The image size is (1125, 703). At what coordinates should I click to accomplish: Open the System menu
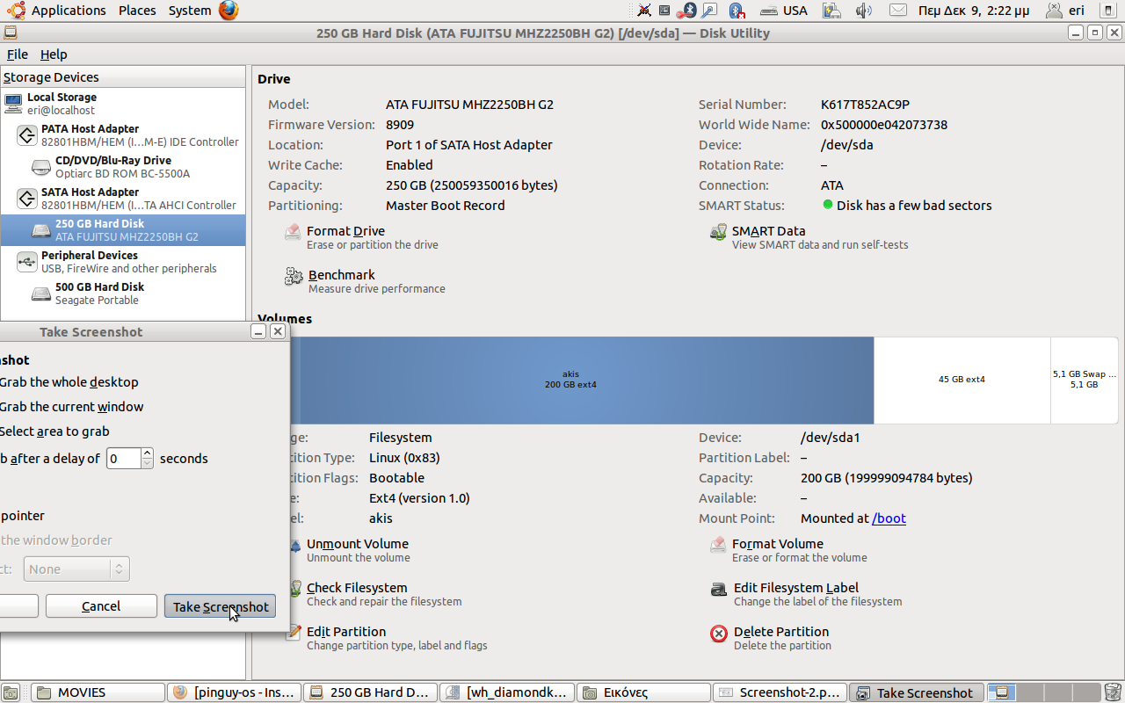coord(190,11)
